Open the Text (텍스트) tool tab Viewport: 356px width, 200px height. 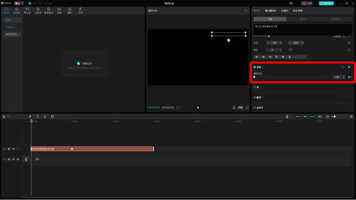click(x=27, y=11)
